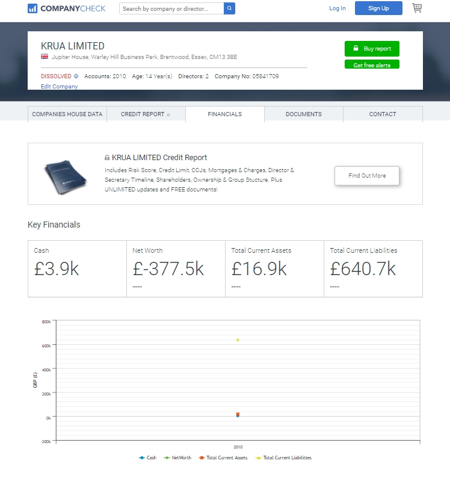450x478 pixels.
Task: Open the Credit Report tab
Action: tap(146, 114)
